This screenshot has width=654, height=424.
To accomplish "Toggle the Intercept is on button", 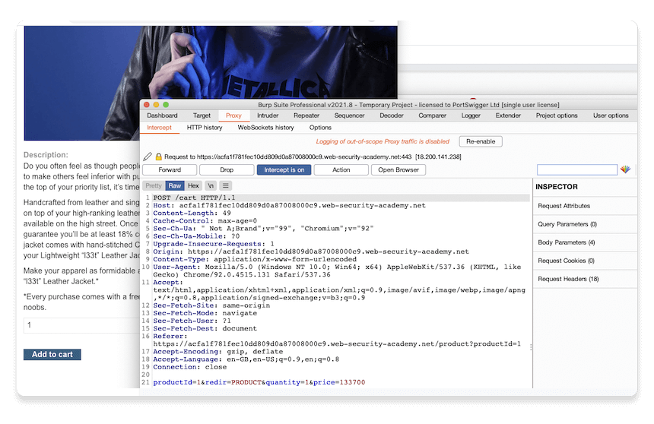I will pyautogui.click(x=284, y=169).
